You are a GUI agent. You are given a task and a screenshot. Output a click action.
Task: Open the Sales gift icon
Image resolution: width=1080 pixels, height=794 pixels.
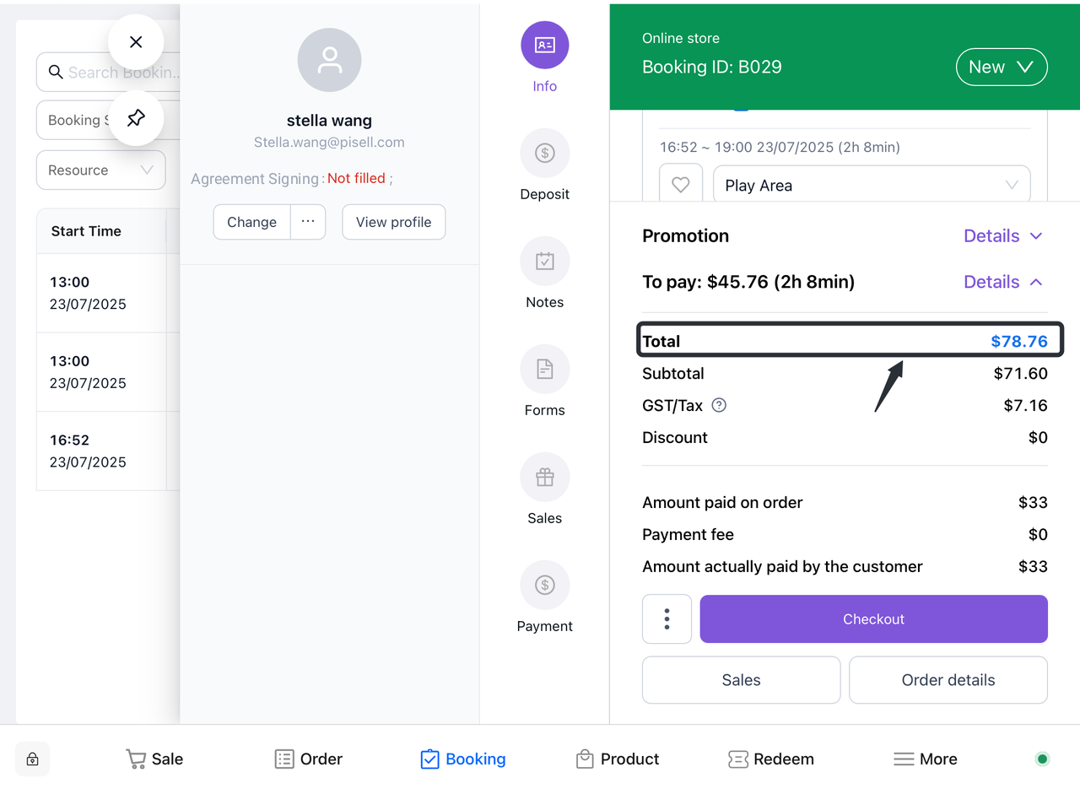click(544, 478)
